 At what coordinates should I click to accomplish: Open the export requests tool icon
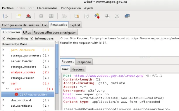pos(107,16)
